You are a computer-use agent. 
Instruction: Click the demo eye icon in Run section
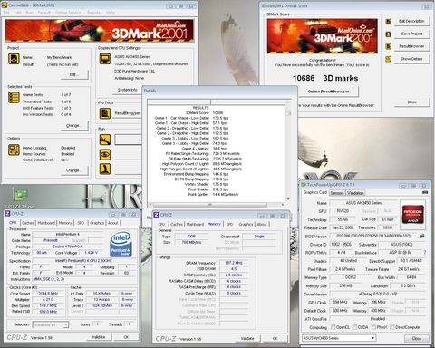click(x=105, y=154)
